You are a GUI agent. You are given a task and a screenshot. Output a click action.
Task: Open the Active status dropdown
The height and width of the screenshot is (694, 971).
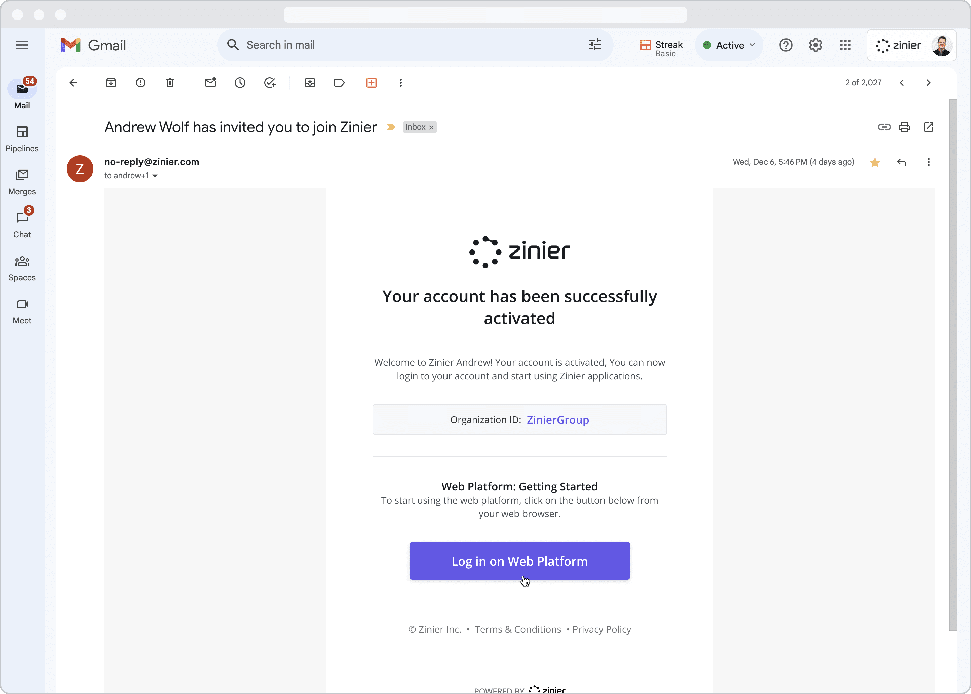click(729, 45)
